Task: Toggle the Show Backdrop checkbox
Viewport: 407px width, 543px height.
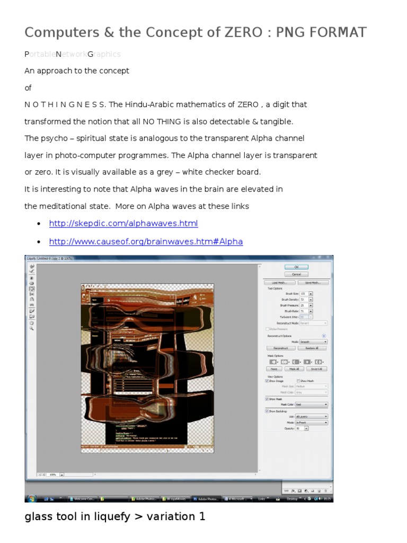Action: 267,411
